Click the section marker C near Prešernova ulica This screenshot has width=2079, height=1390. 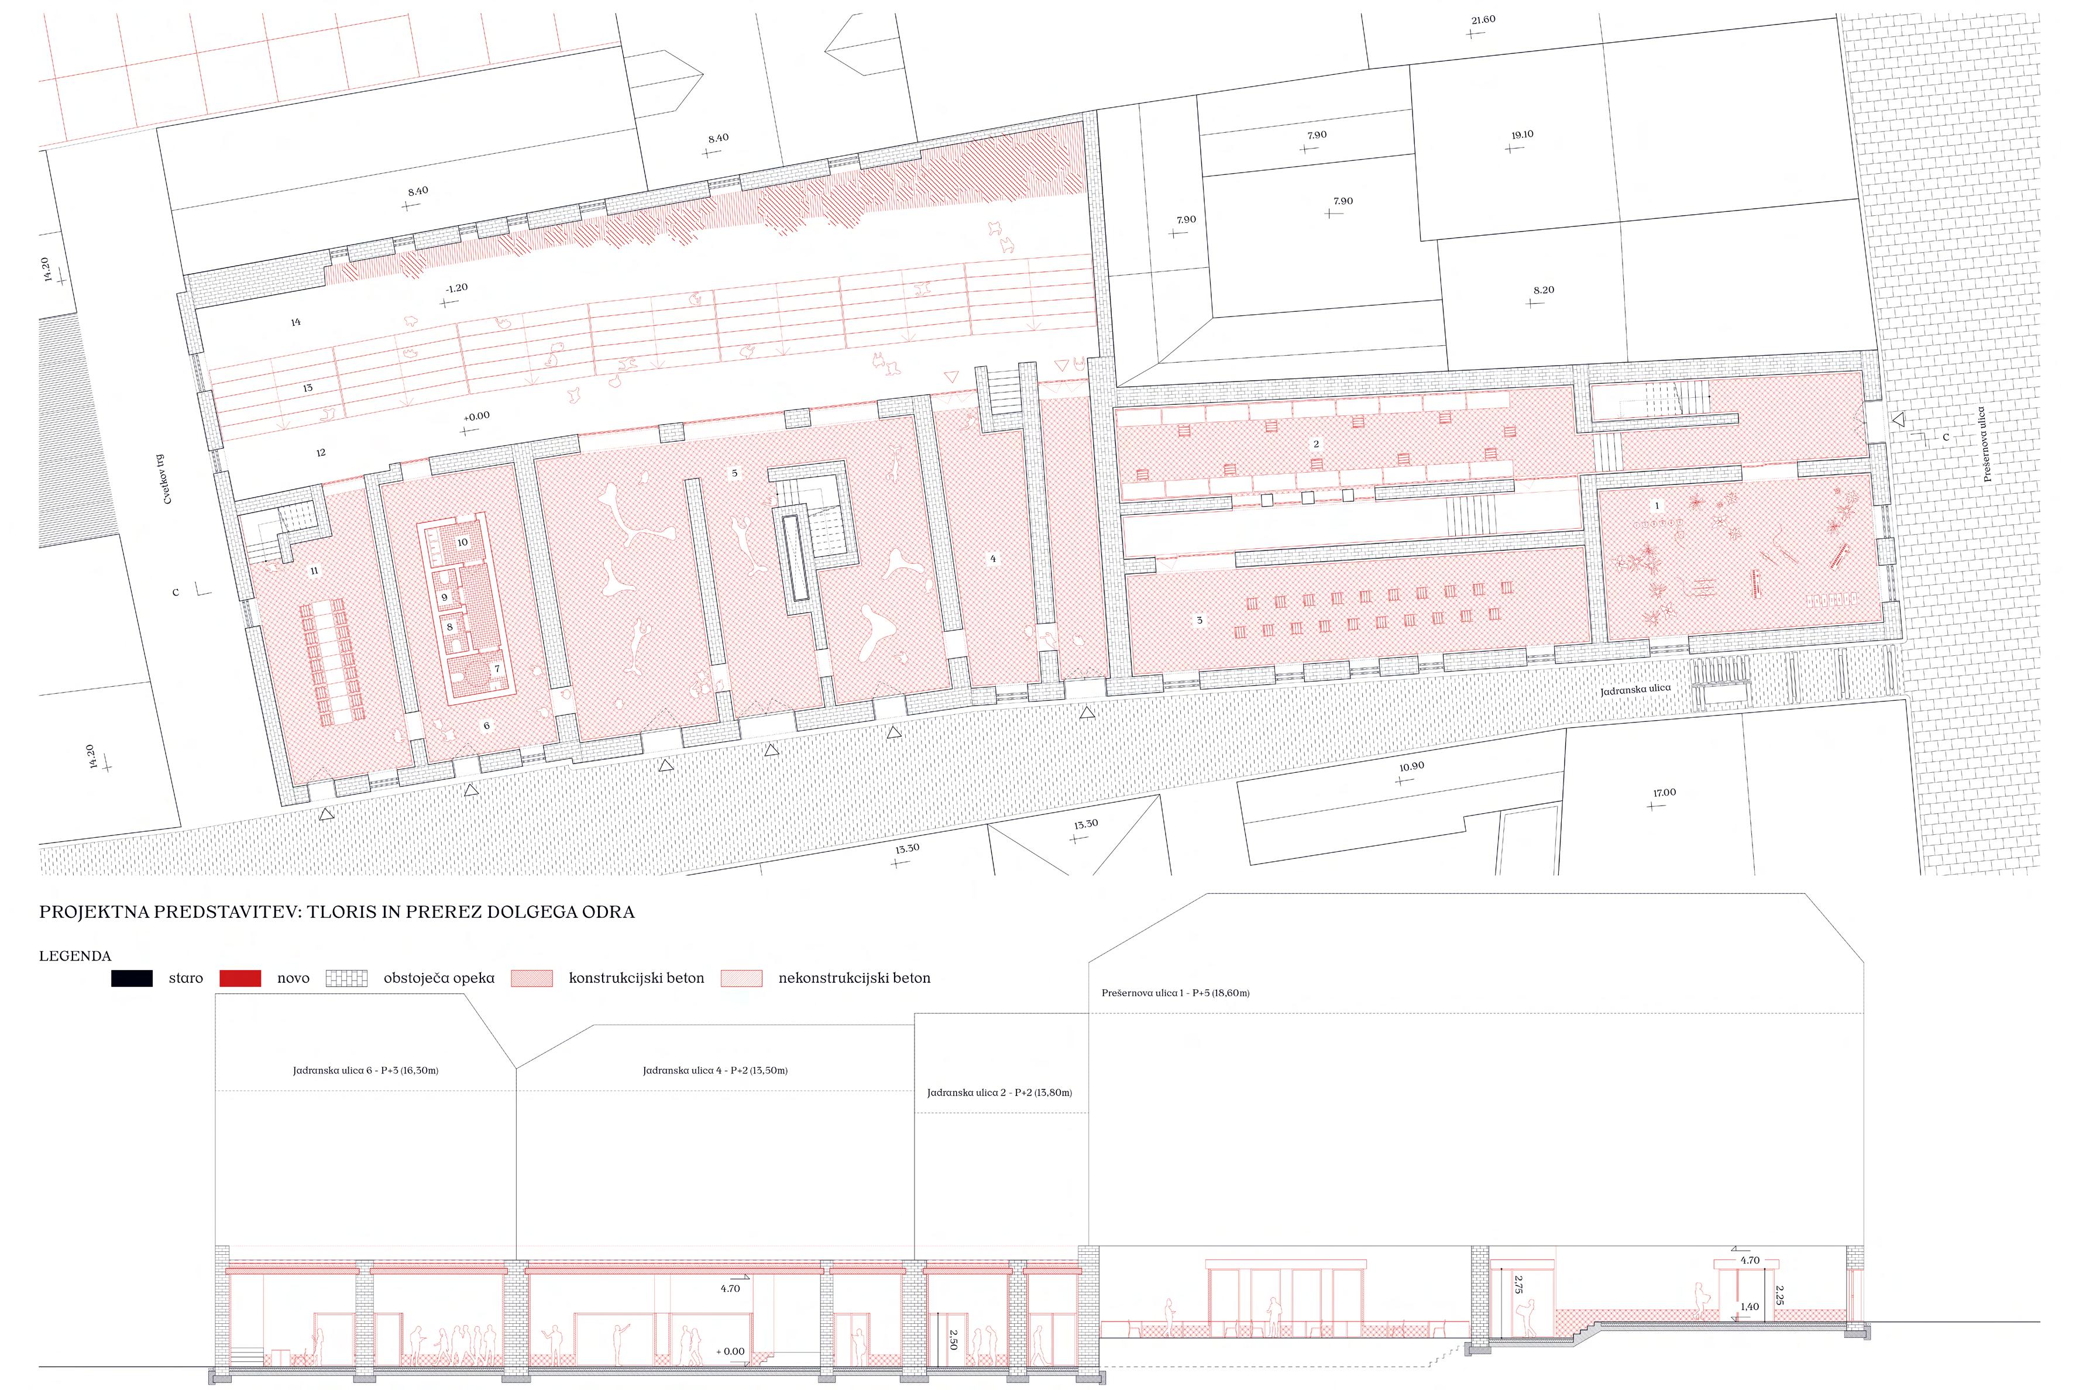point(1946,437)
